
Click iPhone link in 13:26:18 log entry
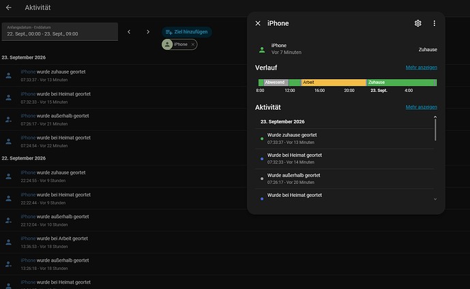click(28, 260)
